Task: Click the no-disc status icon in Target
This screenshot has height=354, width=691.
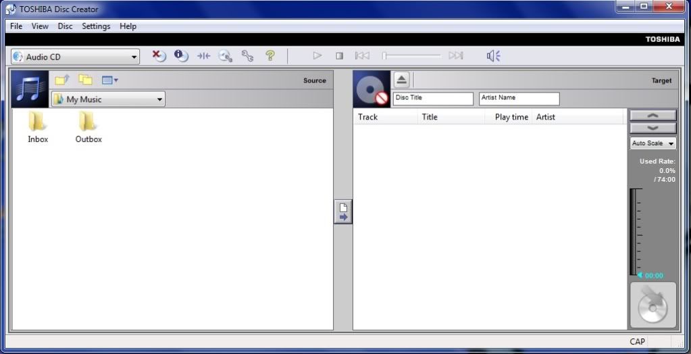Action: (x=372, y=89)
